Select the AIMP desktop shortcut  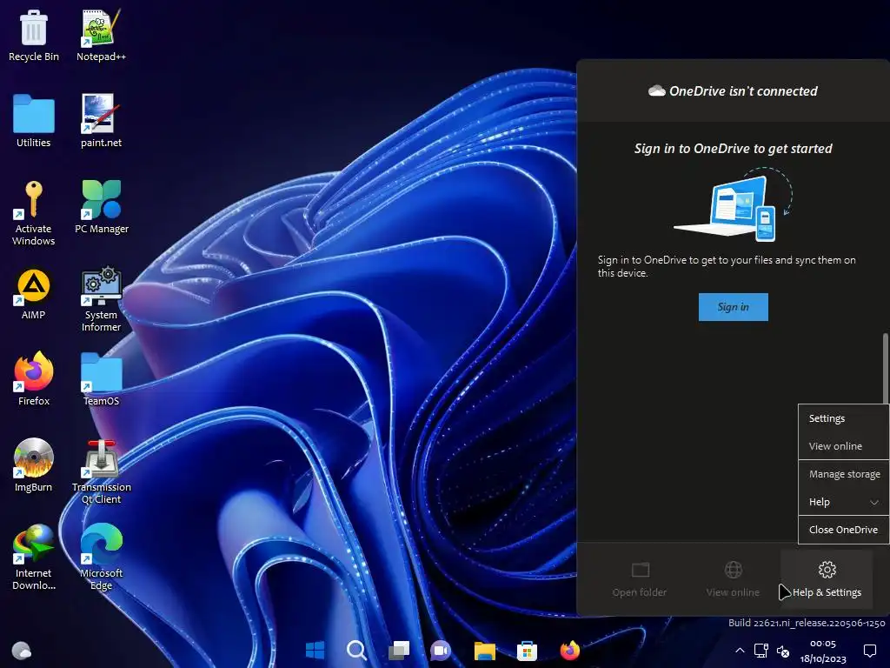(34, 294)
